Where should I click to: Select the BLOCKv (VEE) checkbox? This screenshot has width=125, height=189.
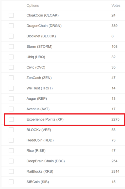pyautogui.click(x=11, y=130)
